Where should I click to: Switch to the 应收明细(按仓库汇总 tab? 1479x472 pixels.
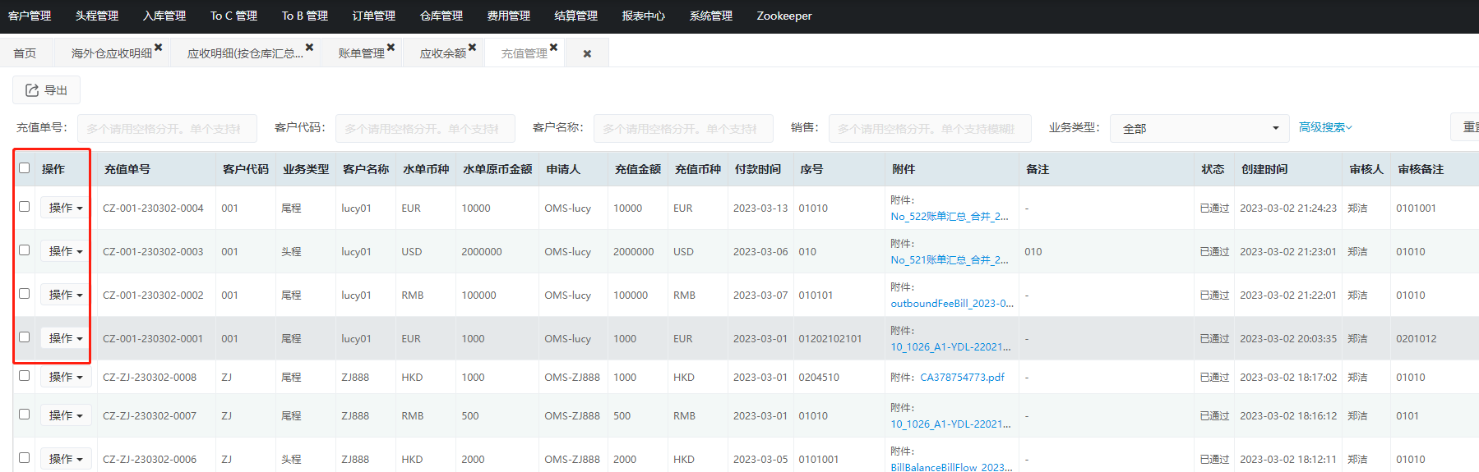point(245,53)
